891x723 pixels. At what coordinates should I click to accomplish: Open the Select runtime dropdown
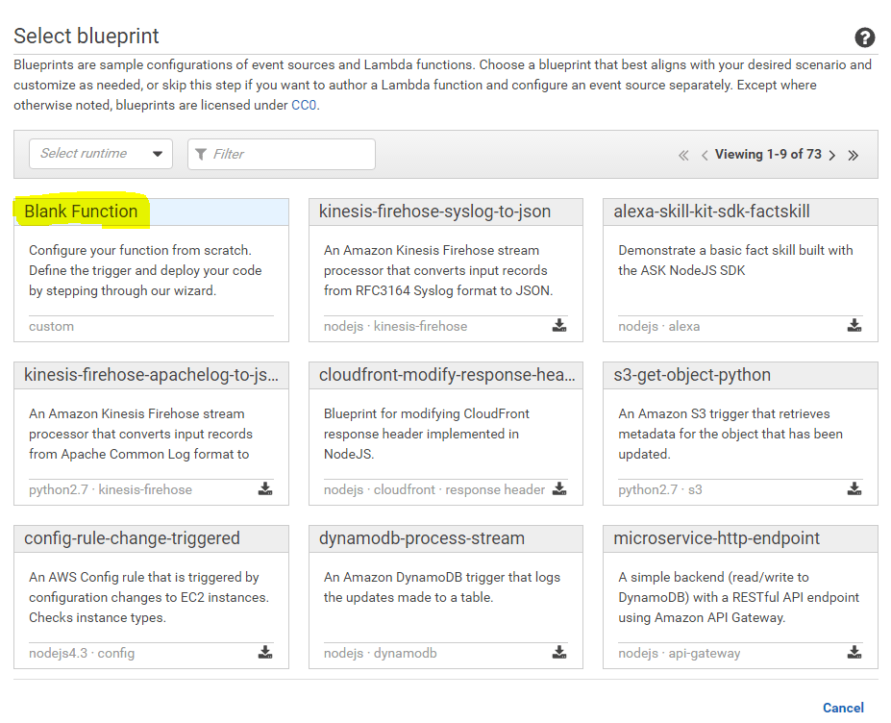pos(101,154)
